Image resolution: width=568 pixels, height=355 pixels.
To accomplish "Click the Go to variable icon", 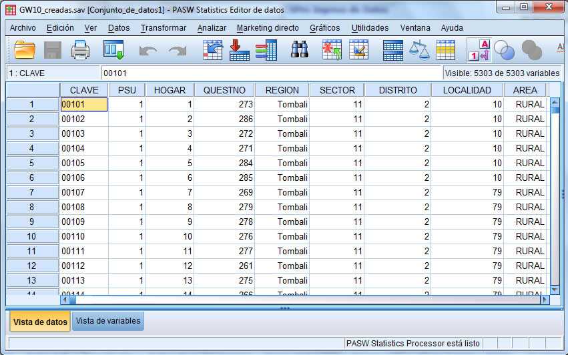I will [x=239, y=50].
